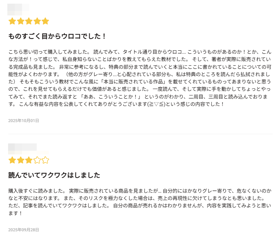Viewport: 279px width, 239px height.
Task: Click the first empty star of the three-star review
Action: pyautogui.click(x=37, y=160)
